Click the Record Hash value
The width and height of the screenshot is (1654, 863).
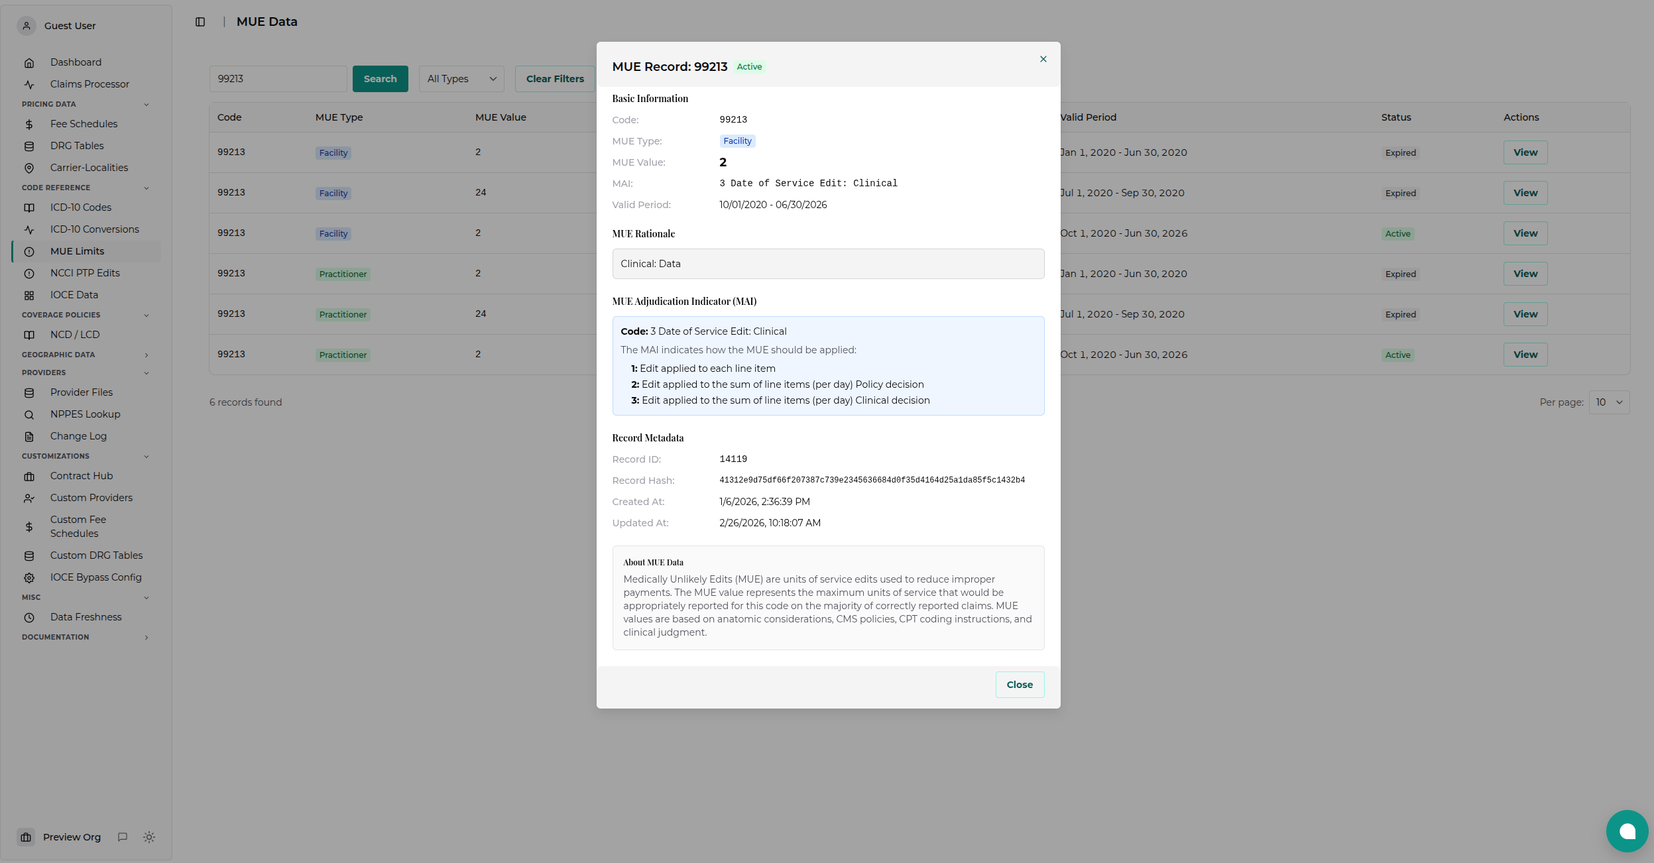tap(872, 481)
